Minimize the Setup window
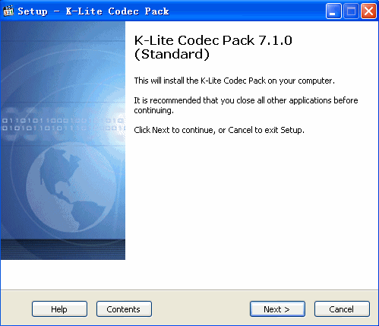The height and width of the screenshot is (326, 379). tap(333, 11)
